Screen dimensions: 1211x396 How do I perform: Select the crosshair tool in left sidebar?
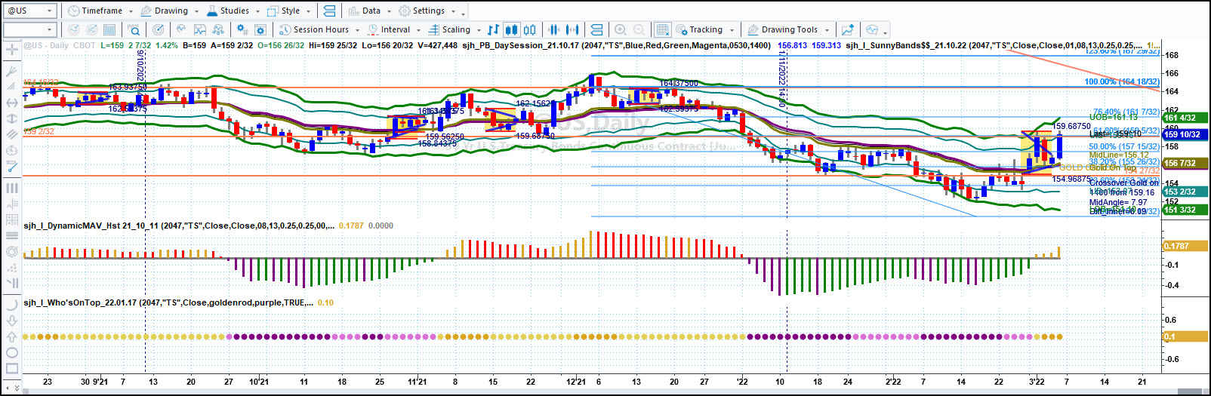click(12, 50)
